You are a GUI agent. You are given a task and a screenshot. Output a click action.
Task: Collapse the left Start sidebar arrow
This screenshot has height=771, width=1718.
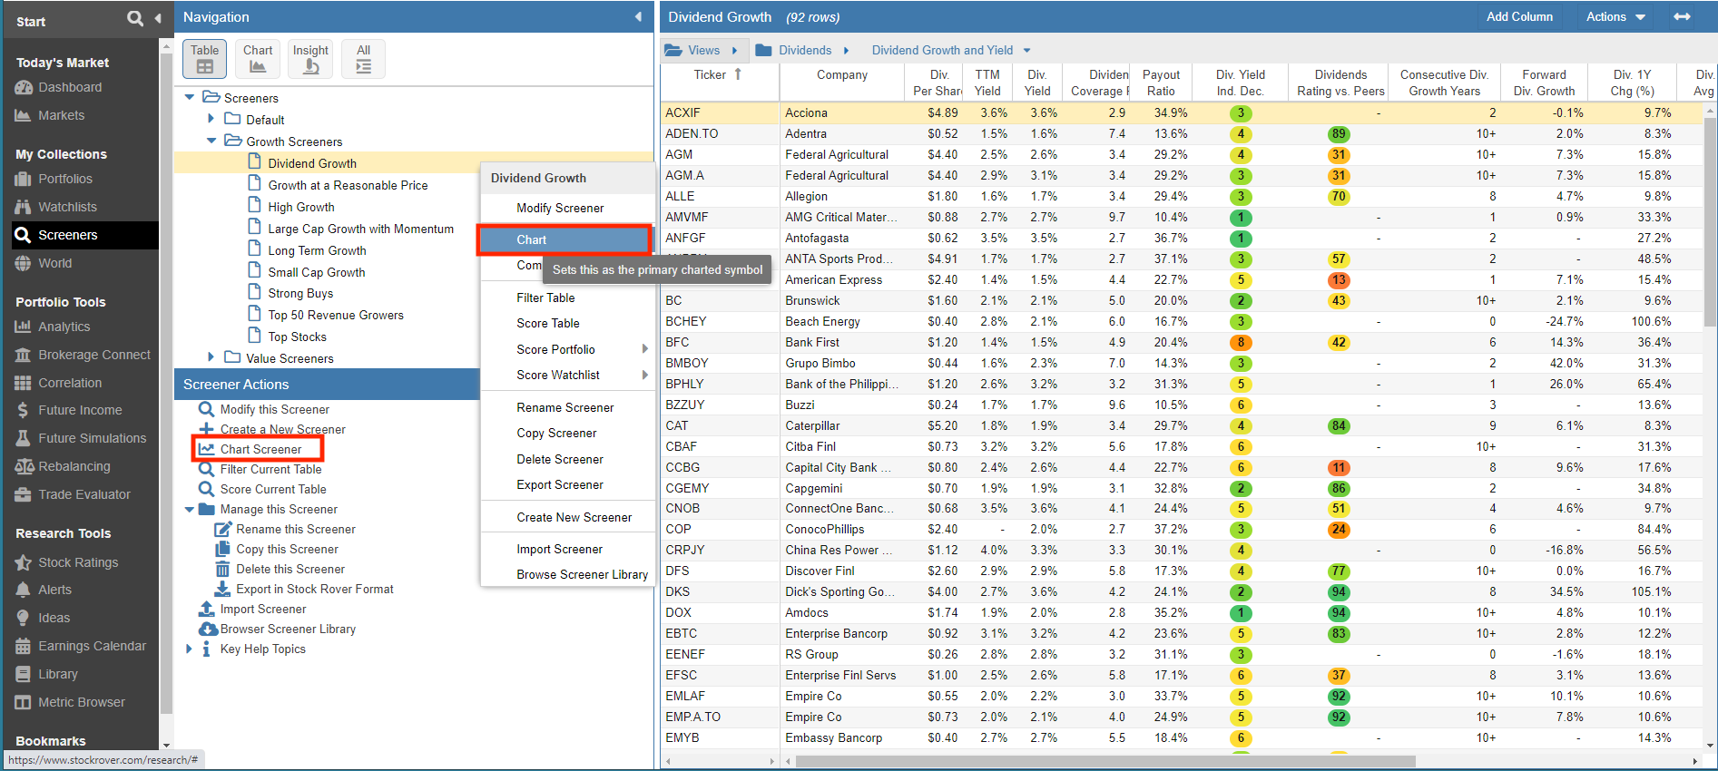coord(158,18)
